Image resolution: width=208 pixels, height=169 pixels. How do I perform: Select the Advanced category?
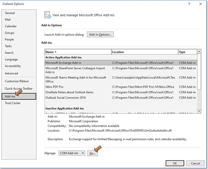11,73
